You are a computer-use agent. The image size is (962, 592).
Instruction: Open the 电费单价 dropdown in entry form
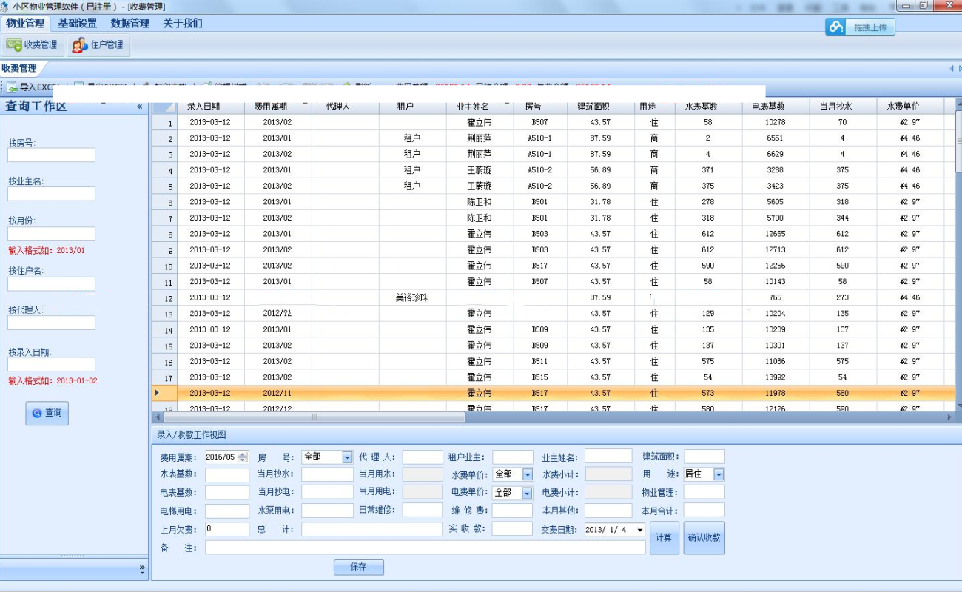pos(528,492)
